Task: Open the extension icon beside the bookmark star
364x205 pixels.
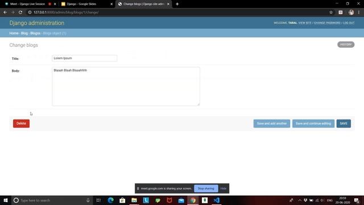Action: pos(341,13)
